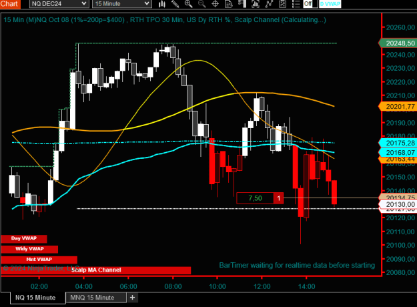Viewport: 417px width, 307px height.
Task: Click the red quantity 1 position box
Action: (279, 198)
